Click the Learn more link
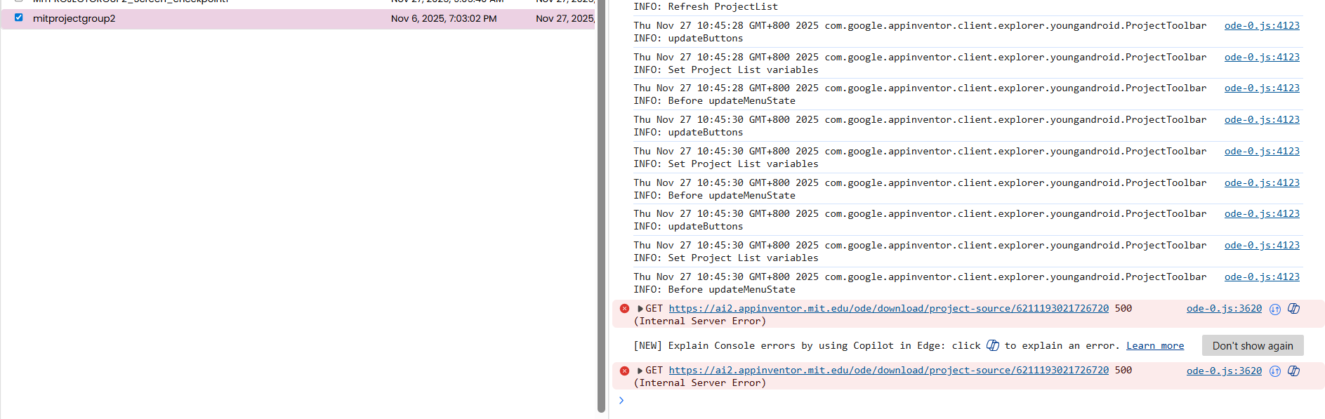The height and width of the screenshot is (419, 1325). 1155,346
